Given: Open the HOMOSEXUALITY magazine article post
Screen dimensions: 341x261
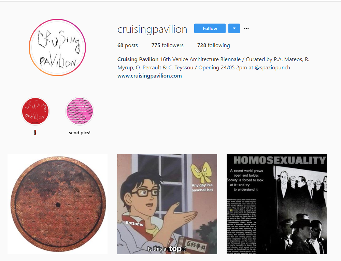Looking at the screenshot, I should pyautogui.click(x=276, y=204).
